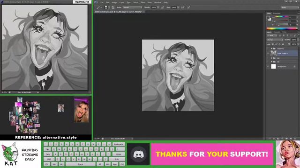The height and width of the screenshot is (168, 300).
Task: Toggle the Brush panel icon in options bar
Action: pyautogui.click(x=113, y=7)
